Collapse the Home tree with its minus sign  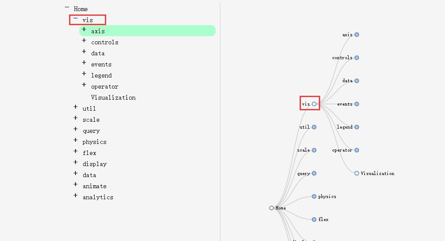(67, 7)
